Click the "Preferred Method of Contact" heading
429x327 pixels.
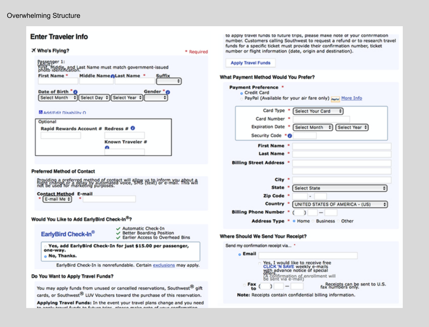pos(63,171)
